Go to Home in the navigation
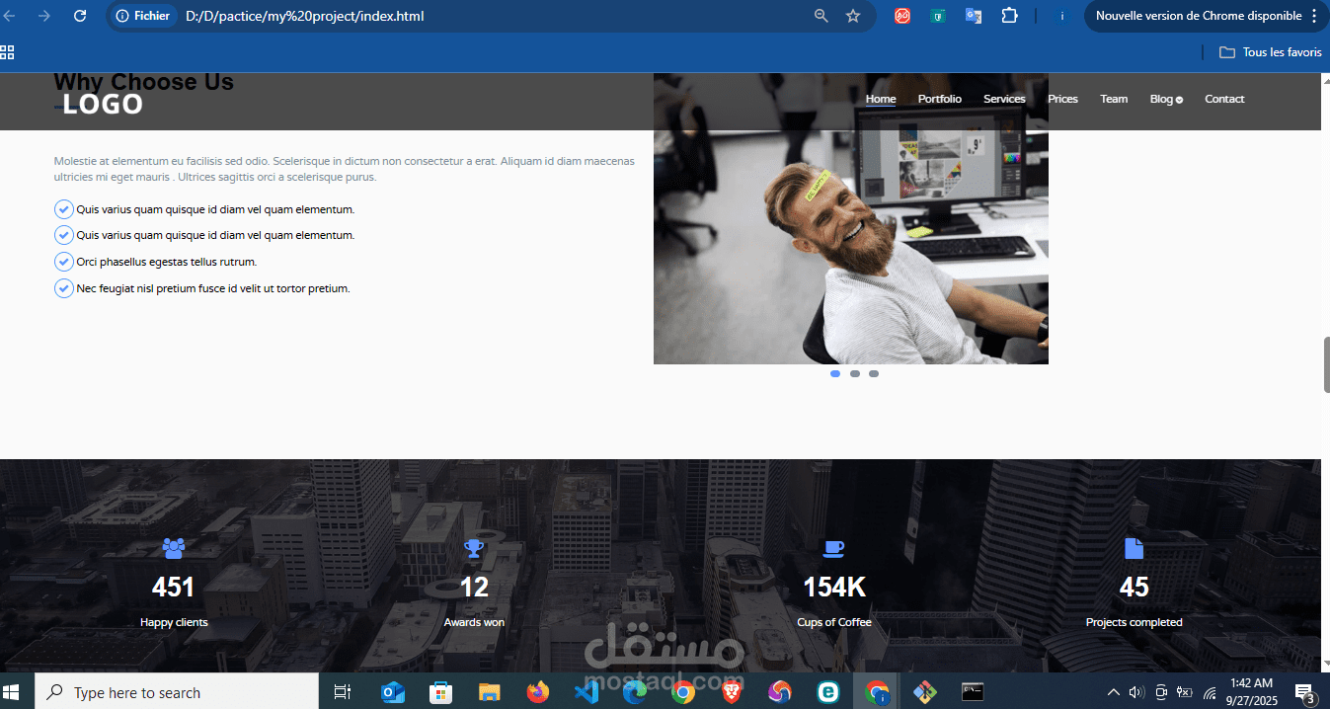This screenshot has height=709, width=1330. tap(881, 99)
